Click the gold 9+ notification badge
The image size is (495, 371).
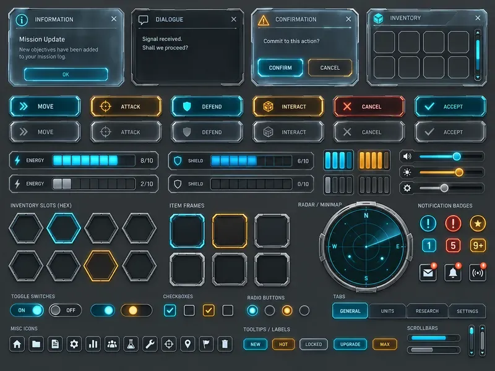click(478, 245)
